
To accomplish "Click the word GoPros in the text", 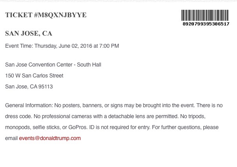I will tap(78, 127).
